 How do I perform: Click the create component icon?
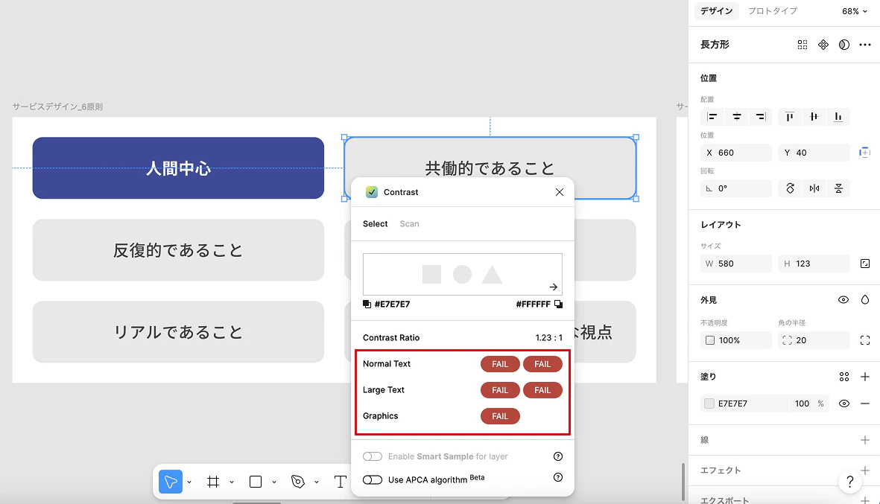pyautogui.click(x=823, y=45)
